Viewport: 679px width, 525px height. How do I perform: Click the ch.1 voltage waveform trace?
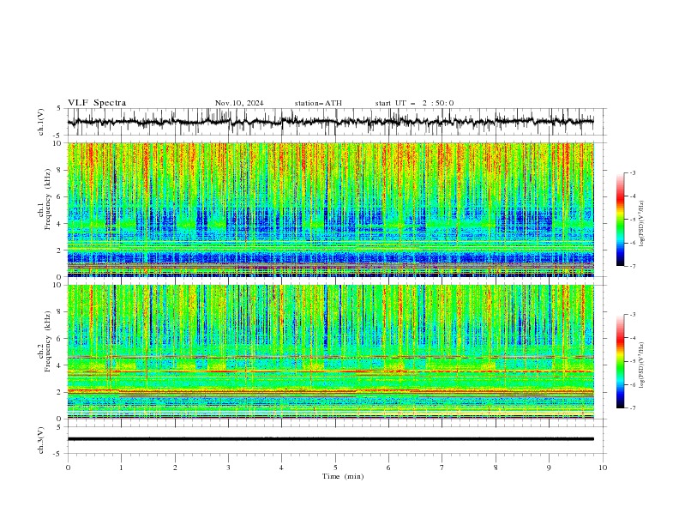pyautogui.click(x=330, y=122)
